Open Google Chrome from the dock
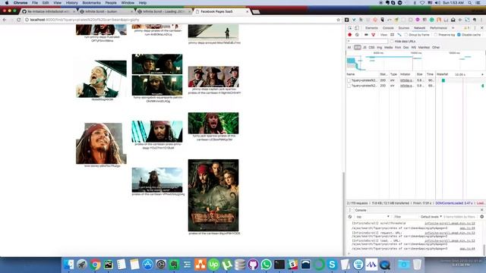 96,265
